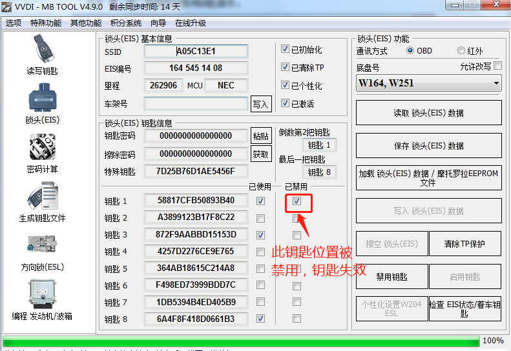Click the 车架号 input field

click(x=196, y=104)
